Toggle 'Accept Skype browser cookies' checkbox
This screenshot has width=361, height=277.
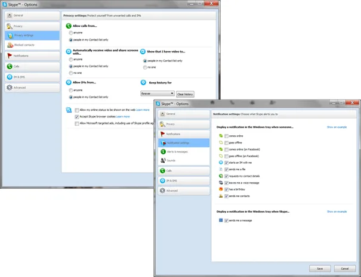(x=77, y=117)
